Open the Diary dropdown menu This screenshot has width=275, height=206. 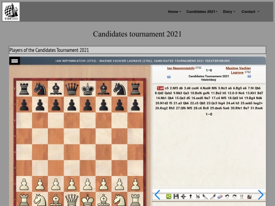click(229, 12)
